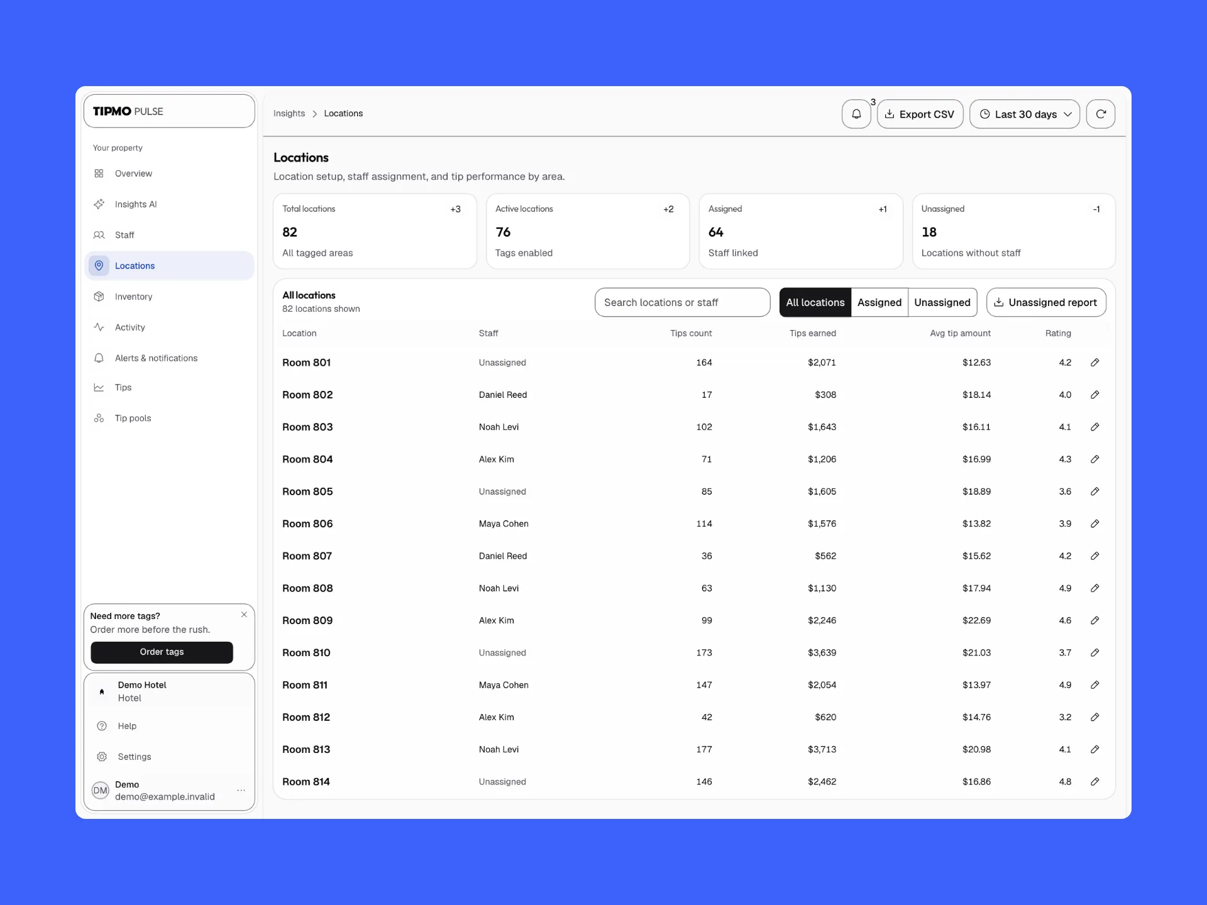Edit Room 807 using the pencil icon
The image size is (1207, 905).
coord(1094,556)
